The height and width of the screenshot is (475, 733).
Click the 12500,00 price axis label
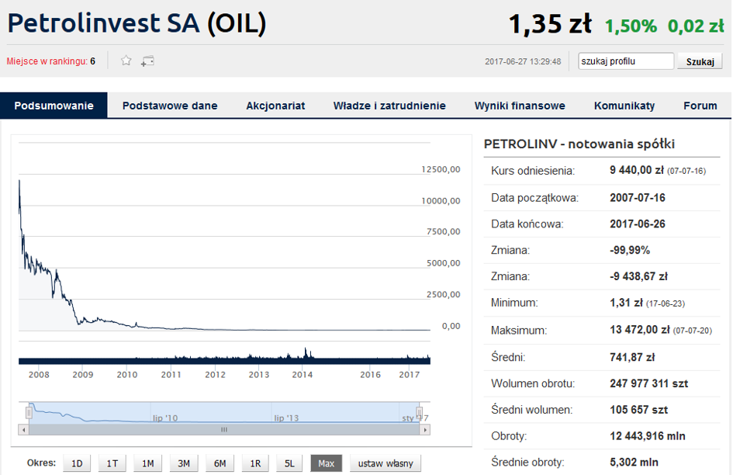(x=441, y=169)
